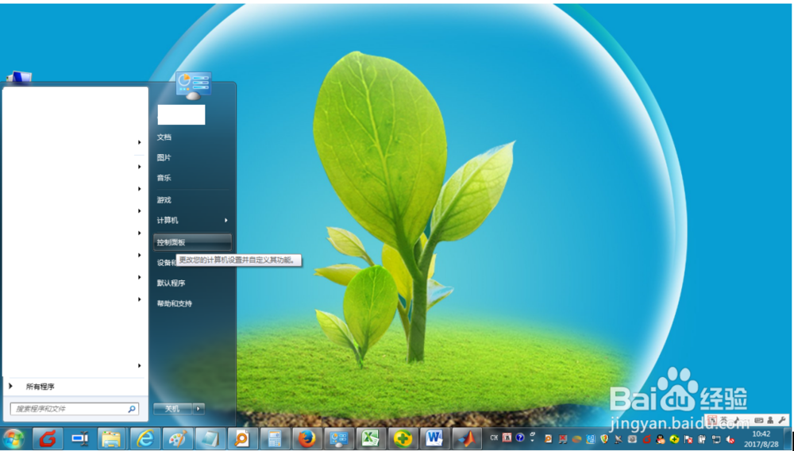Click the user account picture at top of Start menu
Viewport: 794px width, 451px height.
(x=194, y=86)
